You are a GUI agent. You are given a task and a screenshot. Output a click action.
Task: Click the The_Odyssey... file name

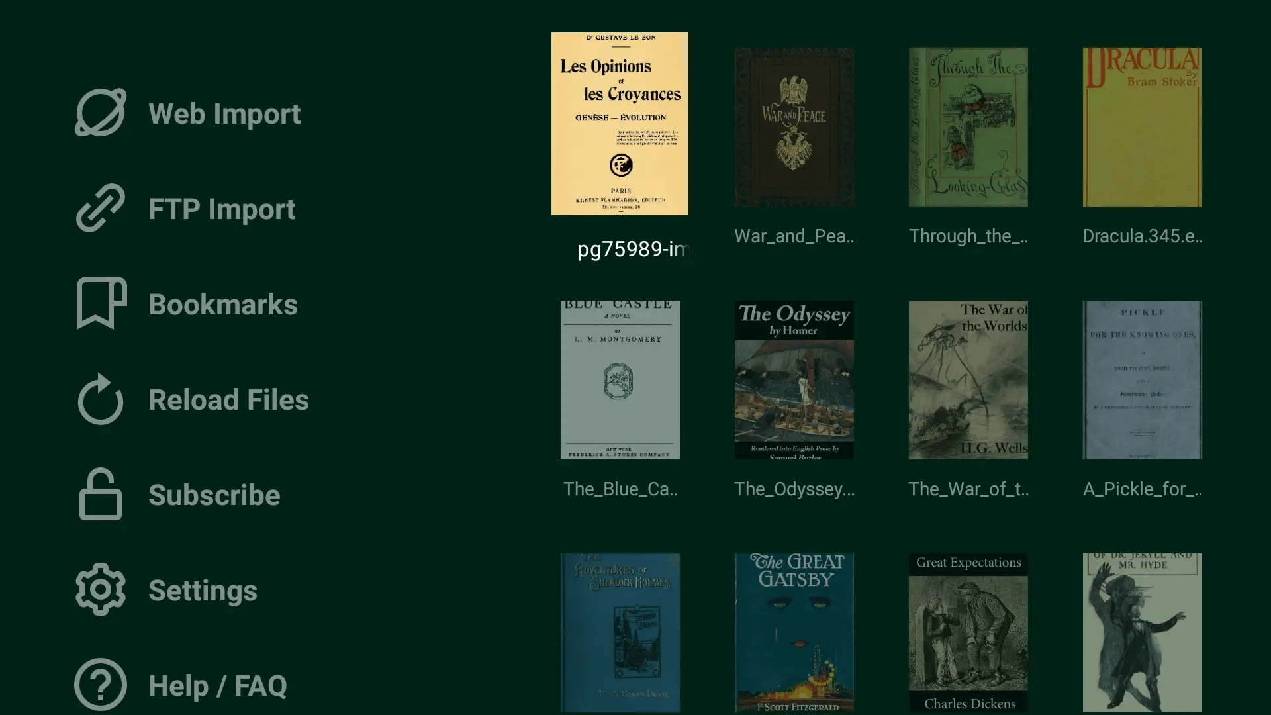click(x=794, y=489)
